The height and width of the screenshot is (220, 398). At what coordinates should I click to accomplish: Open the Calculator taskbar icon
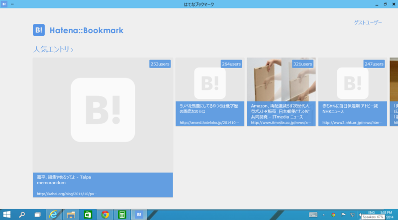tap(122, 215)
